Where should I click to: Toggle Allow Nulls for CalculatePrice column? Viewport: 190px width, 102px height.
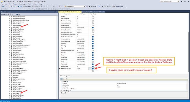[93, 18]
